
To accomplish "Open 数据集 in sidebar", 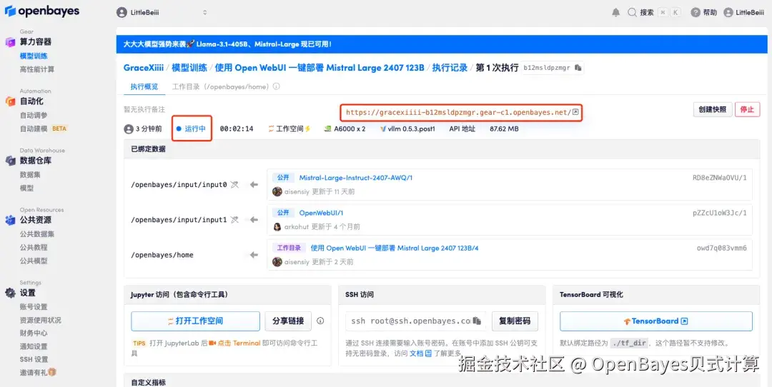I will [x=30, y=174].
